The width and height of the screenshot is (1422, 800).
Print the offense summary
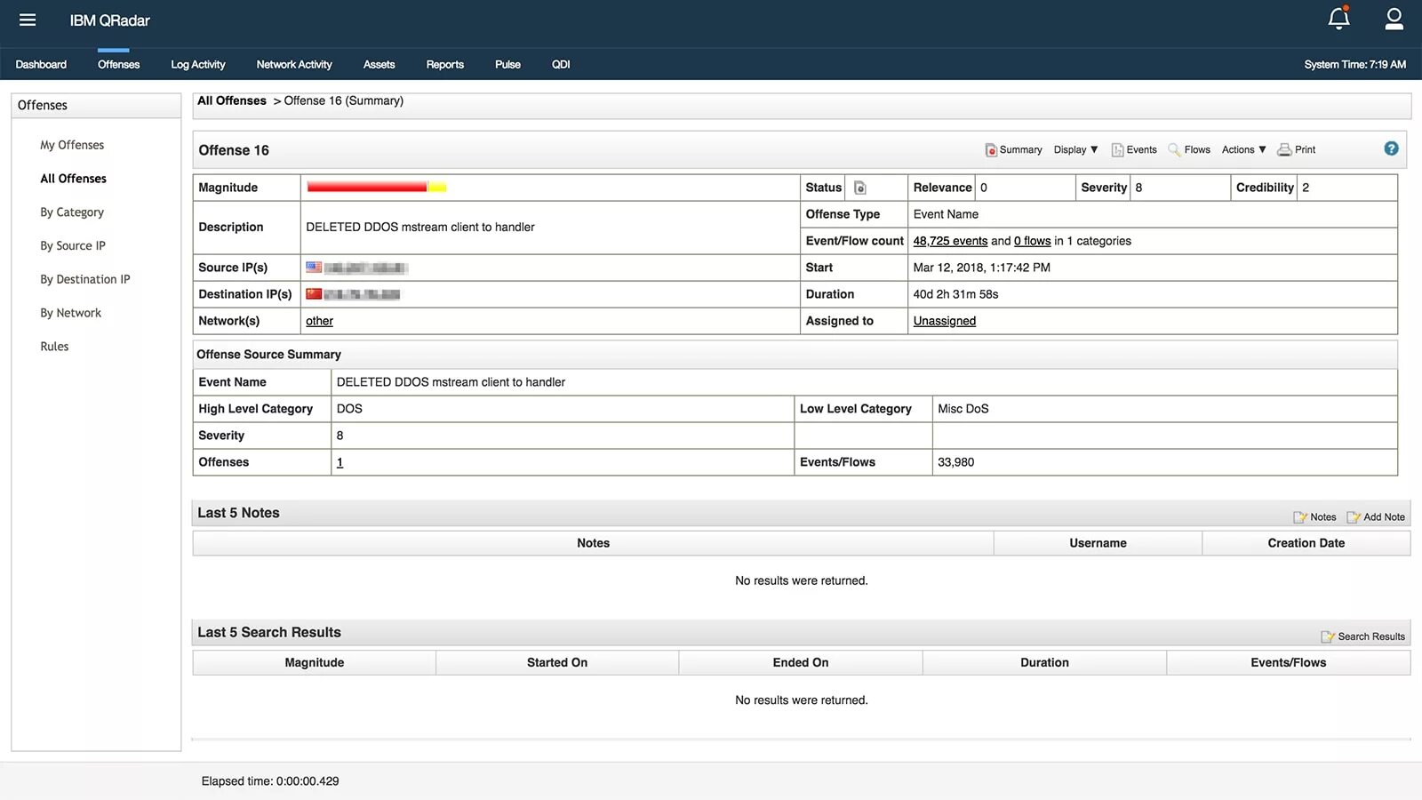click(x=1297, y=149)
